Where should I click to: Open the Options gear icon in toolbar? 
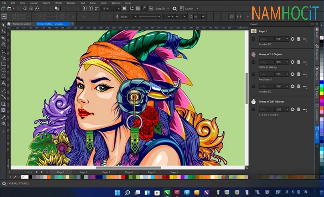(174, 8)
